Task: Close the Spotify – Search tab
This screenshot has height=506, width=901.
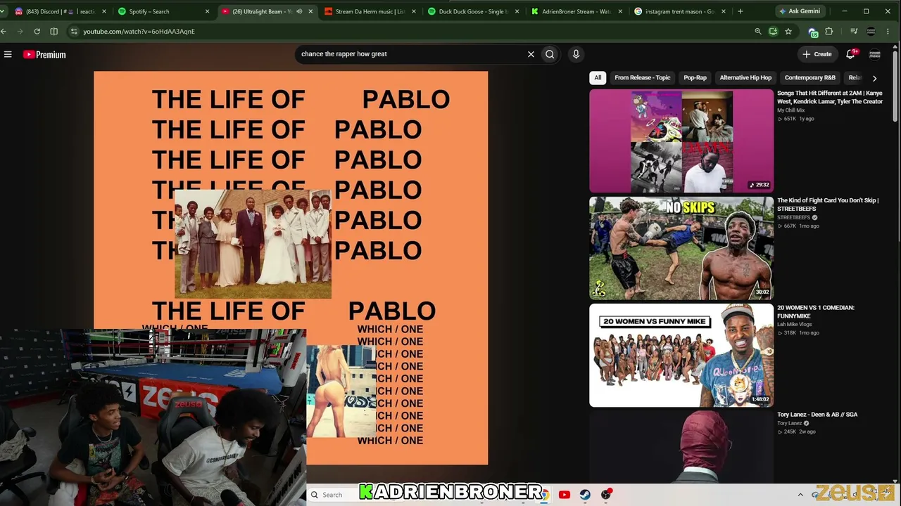Action: click(x=207, y=11)
